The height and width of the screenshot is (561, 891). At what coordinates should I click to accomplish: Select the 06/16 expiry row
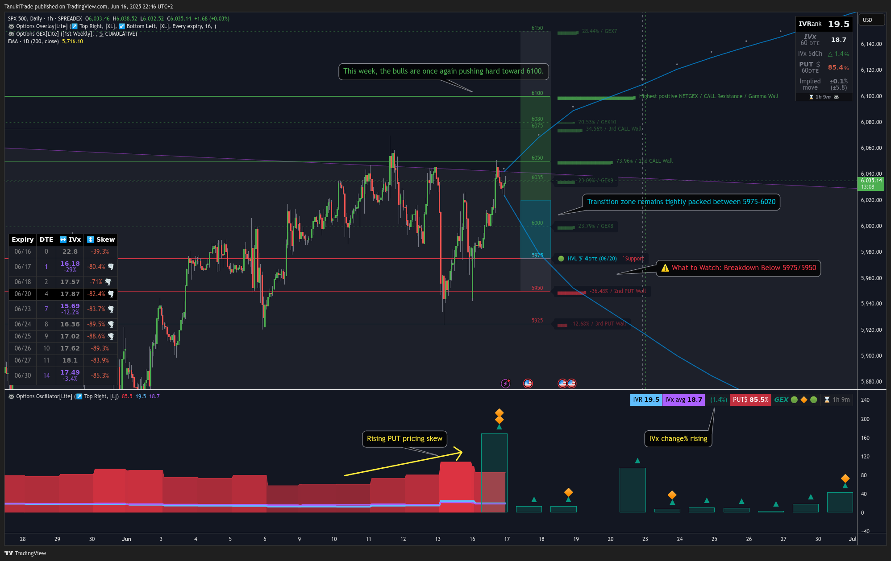pos(63,252)
